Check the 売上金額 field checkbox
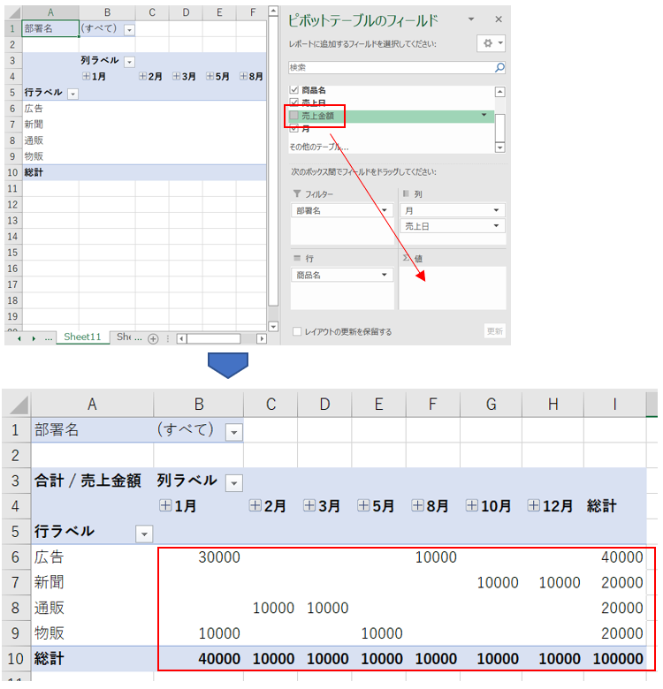 click(294, 116)
